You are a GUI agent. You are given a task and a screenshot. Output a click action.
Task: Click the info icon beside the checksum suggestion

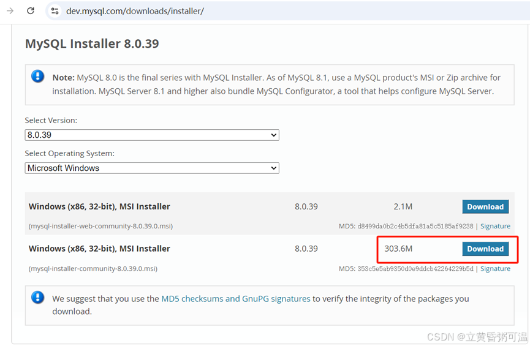point(37,298)
